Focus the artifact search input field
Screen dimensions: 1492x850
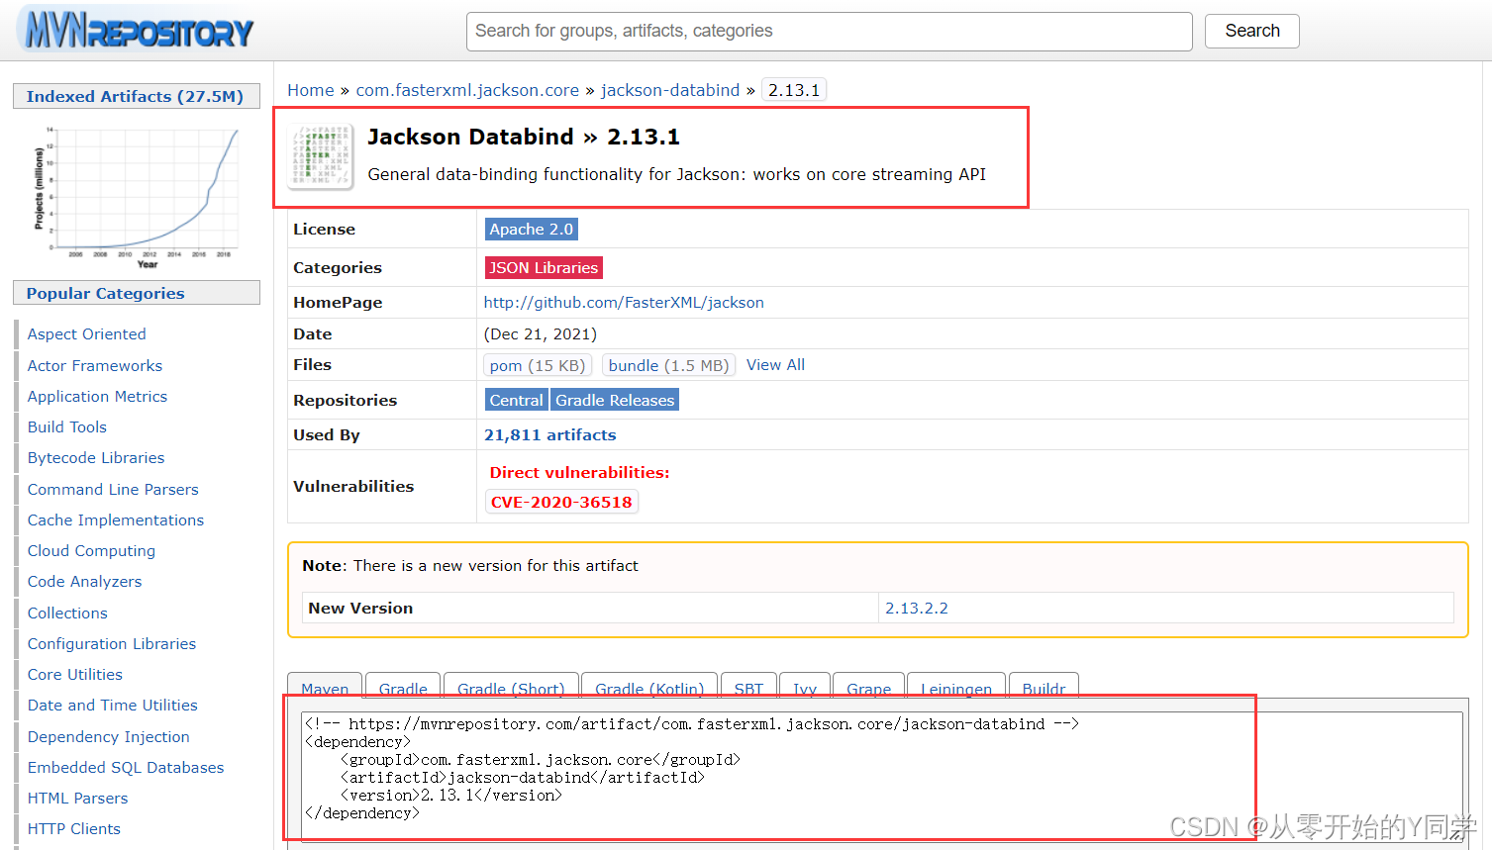point(829,32)
